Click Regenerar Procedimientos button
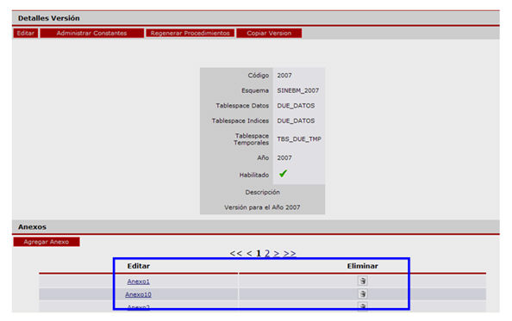 click(x=190, y=34)
